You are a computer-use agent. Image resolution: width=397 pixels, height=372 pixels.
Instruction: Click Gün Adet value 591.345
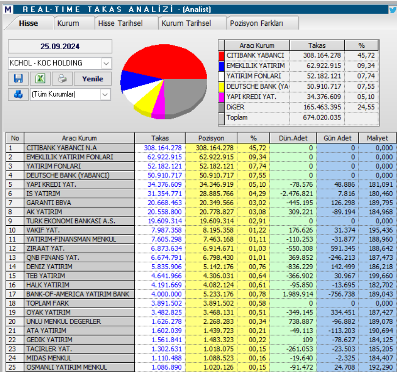343,249
